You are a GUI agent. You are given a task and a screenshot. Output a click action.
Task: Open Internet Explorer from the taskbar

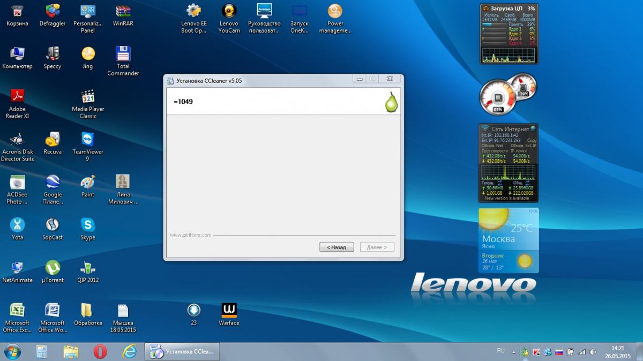click(130, 351)
